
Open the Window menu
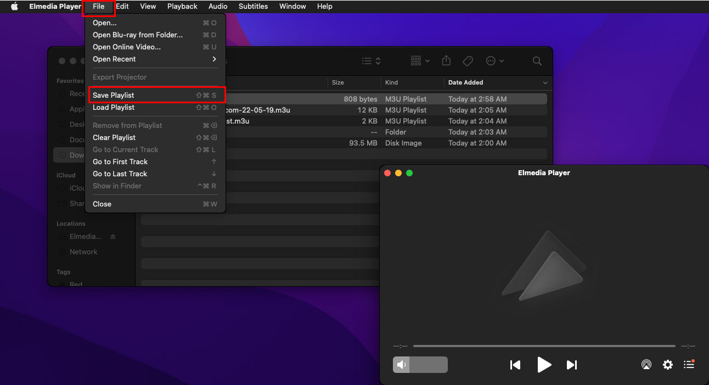click(x=292, y=6)
